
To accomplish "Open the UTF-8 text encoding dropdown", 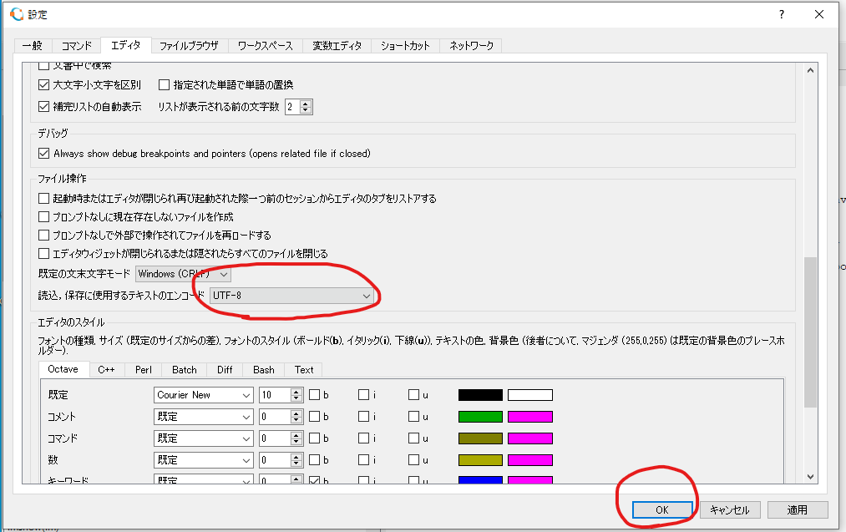I will [291, 296].
